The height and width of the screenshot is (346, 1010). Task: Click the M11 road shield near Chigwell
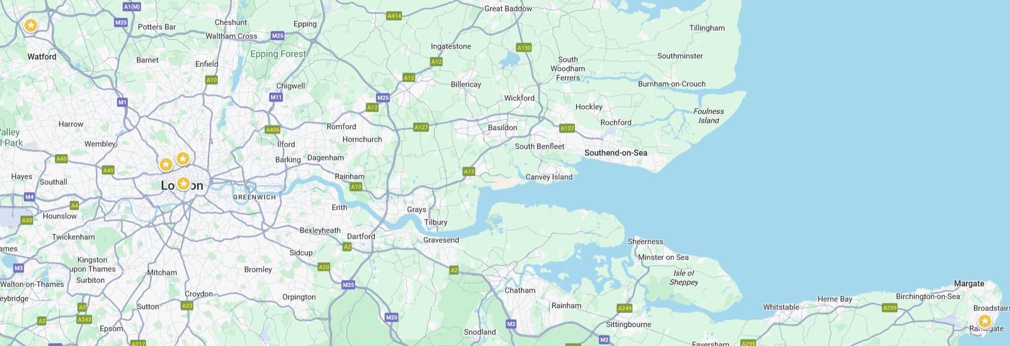click(x=276, y=97)
